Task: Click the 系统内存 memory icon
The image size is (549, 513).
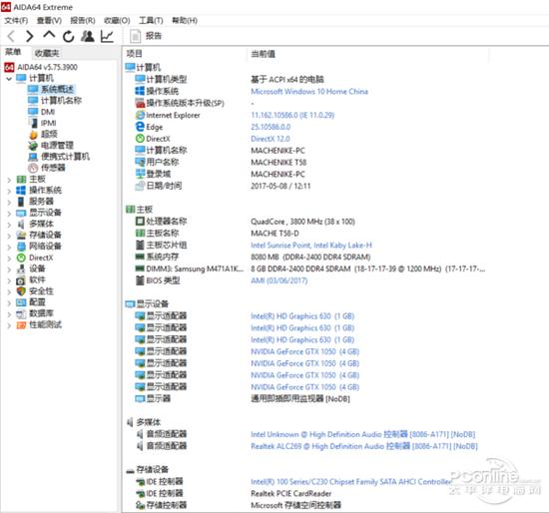Action: (140, 257)
